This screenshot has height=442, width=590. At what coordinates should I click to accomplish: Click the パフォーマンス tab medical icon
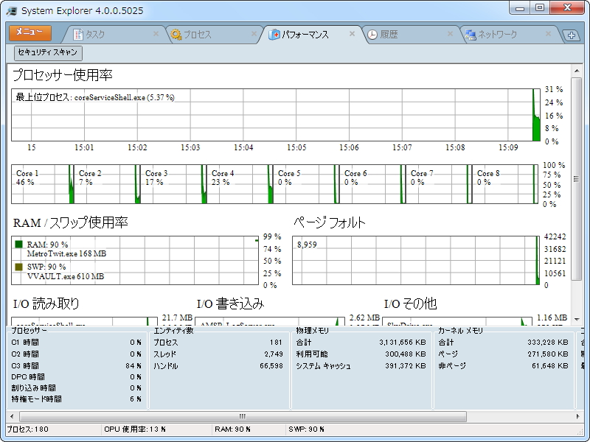pos(274,35)
